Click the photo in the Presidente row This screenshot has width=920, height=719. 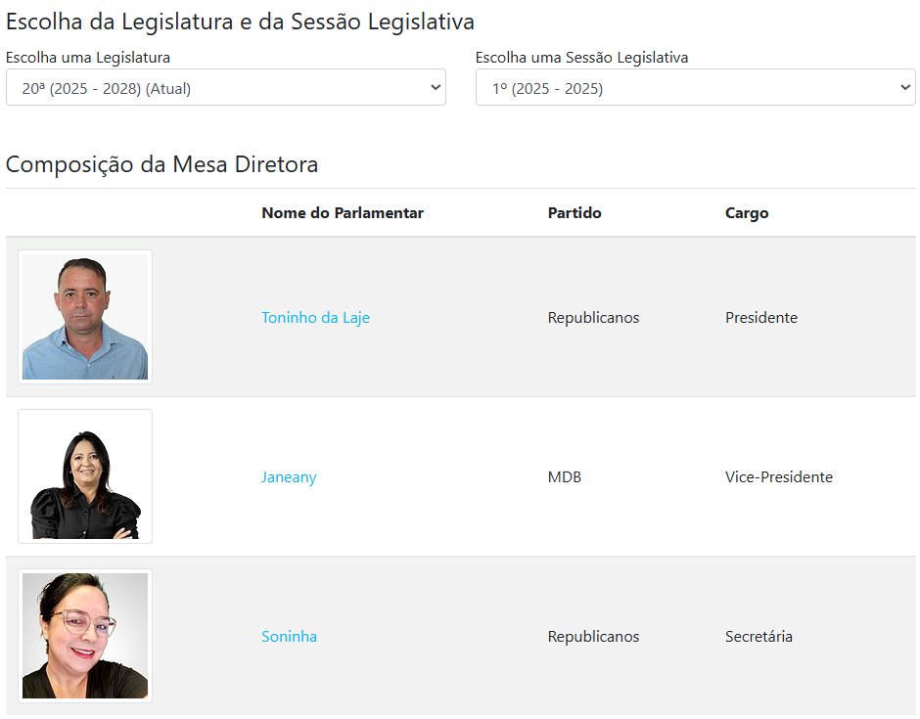coord(85,317)
